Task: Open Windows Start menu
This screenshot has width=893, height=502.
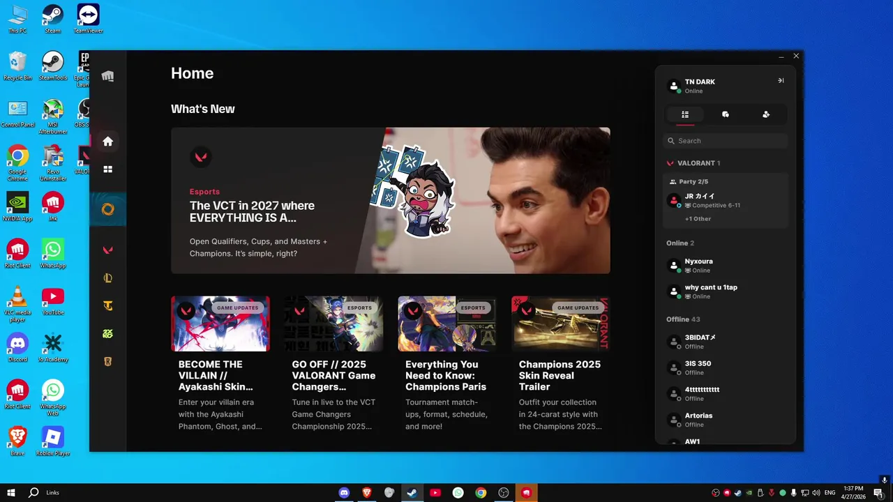Action: 10,492
